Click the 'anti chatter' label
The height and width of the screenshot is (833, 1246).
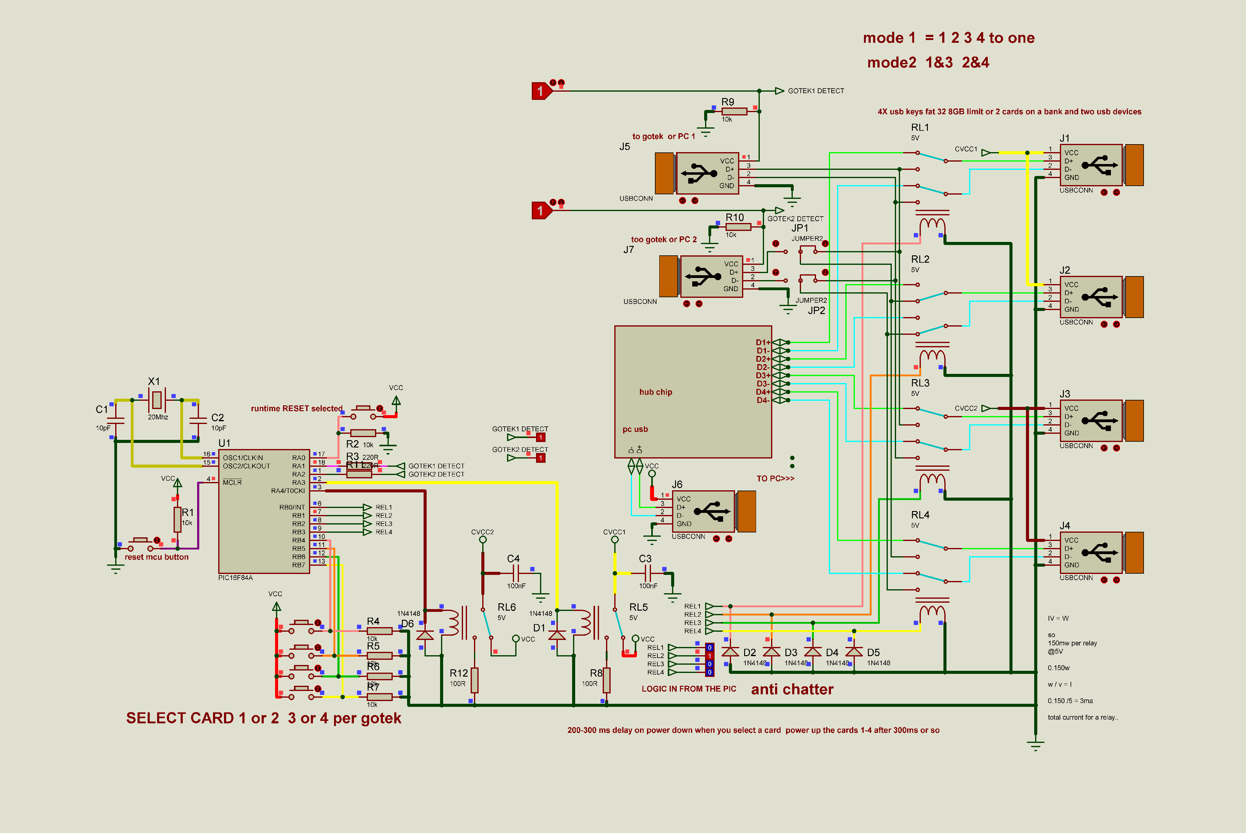tap(792, 689)
